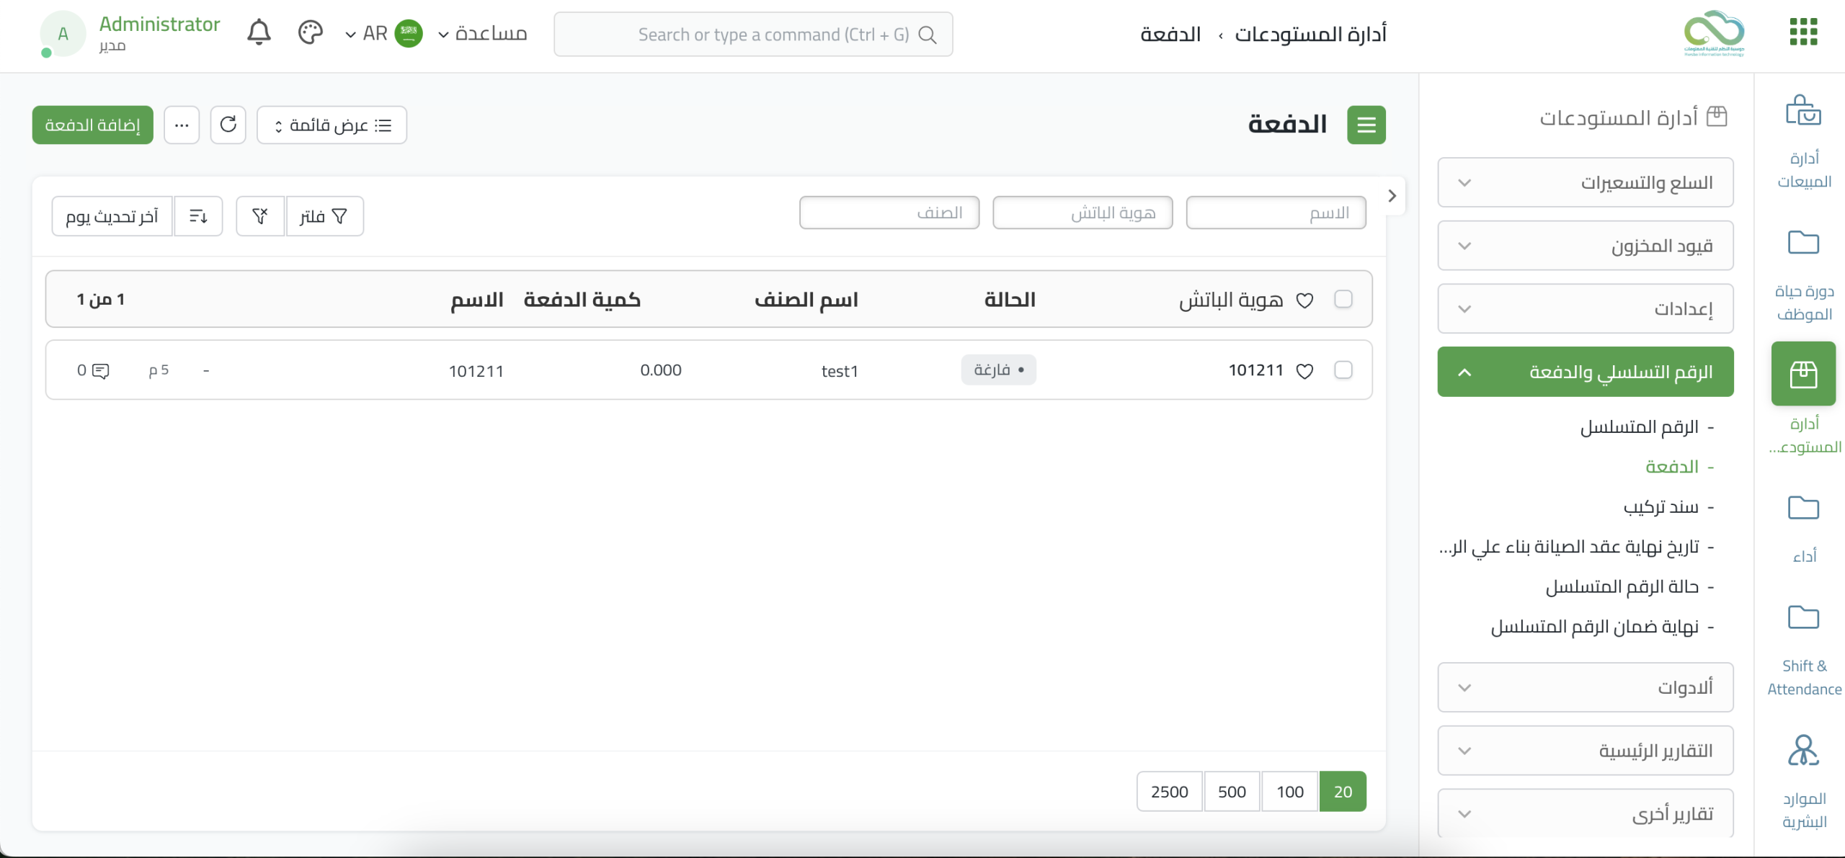Toggle sidebar with green hamburger icon
1845x858 pixels.
click(1366, 125)
